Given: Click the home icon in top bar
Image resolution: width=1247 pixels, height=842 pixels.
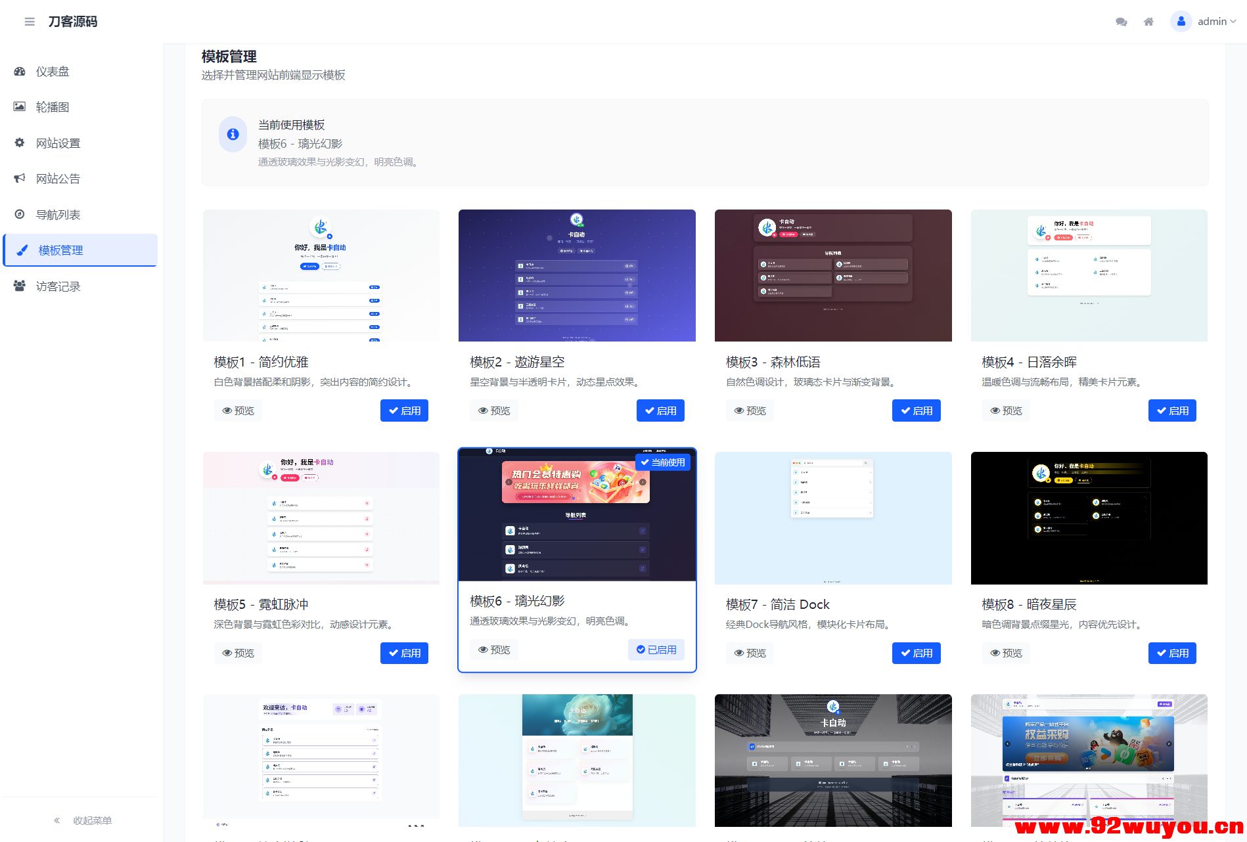Looking at the screenshot, I should pyautogui.click(x=1148, y=21).
